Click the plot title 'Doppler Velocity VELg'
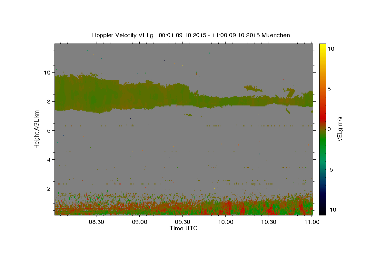Image resolution: width=387 pixels, height=258 pixels. (123, 35)
